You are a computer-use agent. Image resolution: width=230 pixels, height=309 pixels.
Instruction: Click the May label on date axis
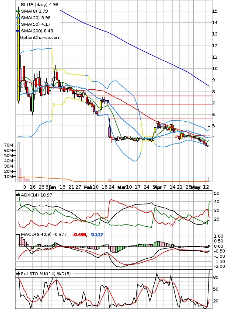pos(195,187)
